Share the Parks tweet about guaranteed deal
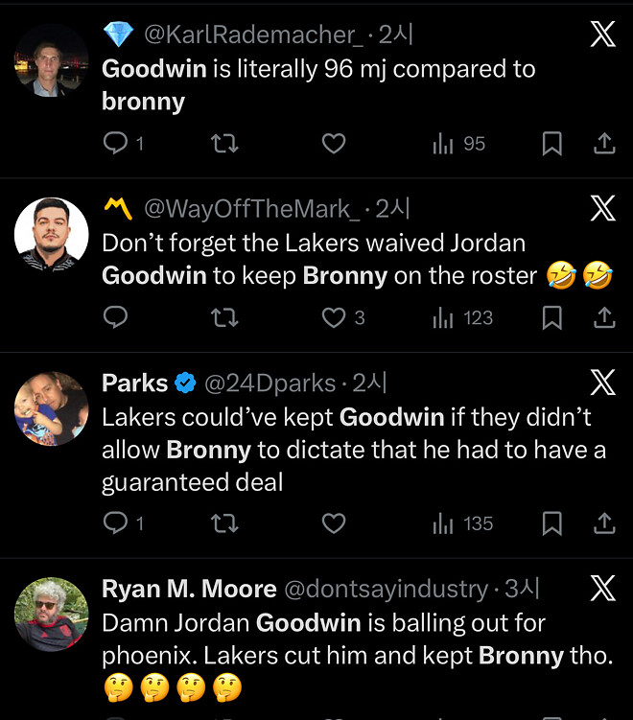Viewport: 633px width, 720px height. pyautogui.click(x=604, y=523)
